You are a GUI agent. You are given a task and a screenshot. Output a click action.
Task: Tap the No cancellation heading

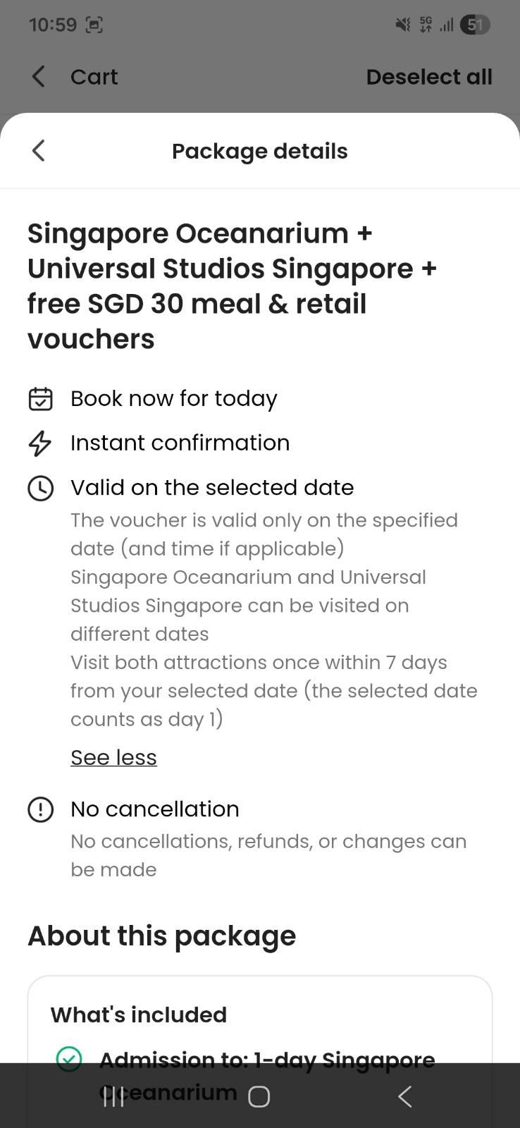tap(155, 809)
